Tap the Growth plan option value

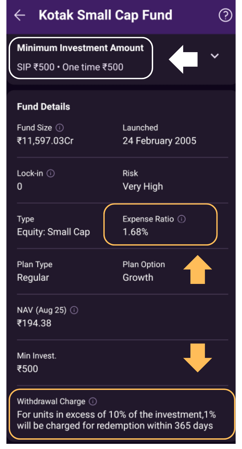138,278
